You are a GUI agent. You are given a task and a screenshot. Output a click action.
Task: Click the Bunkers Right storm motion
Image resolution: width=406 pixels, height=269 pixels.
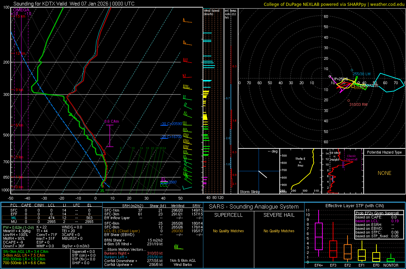click(133, 253)
